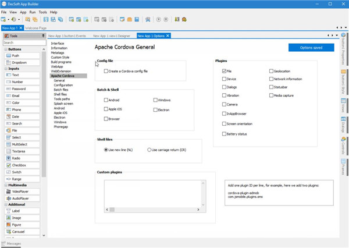Choose the Switch control in Inputs
The height and width of the screenshot is (248, 349).
[16, 172]
